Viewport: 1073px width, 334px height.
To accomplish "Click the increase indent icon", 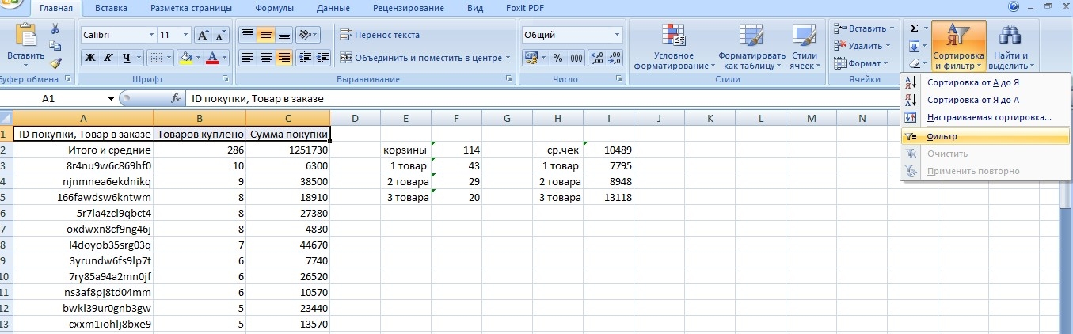I will (323, 58).
